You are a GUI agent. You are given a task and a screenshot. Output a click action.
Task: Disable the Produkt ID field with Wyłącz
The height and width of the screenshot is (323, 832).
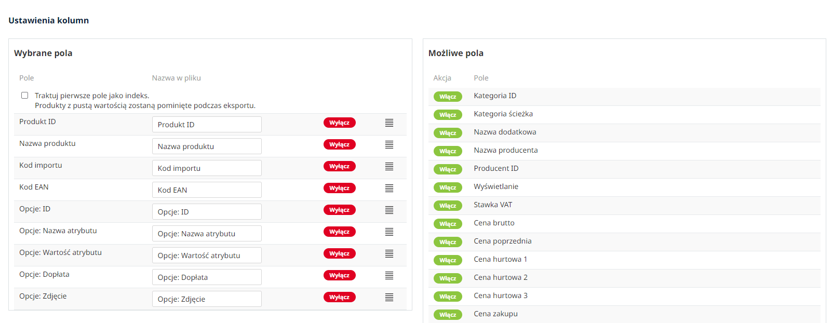click(x=339, y=123)
